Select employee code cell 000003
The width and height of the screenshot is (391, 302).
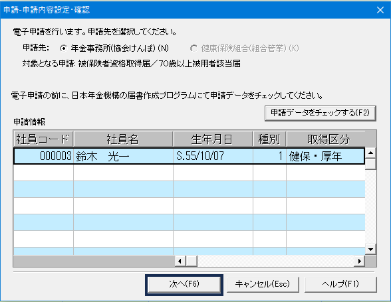44,157
